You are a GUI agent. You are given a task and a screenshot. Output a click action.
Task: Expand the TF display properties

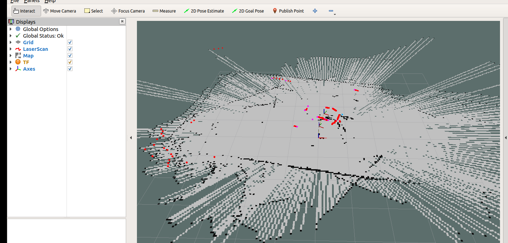pyautogui.click(x=10, y=62)
